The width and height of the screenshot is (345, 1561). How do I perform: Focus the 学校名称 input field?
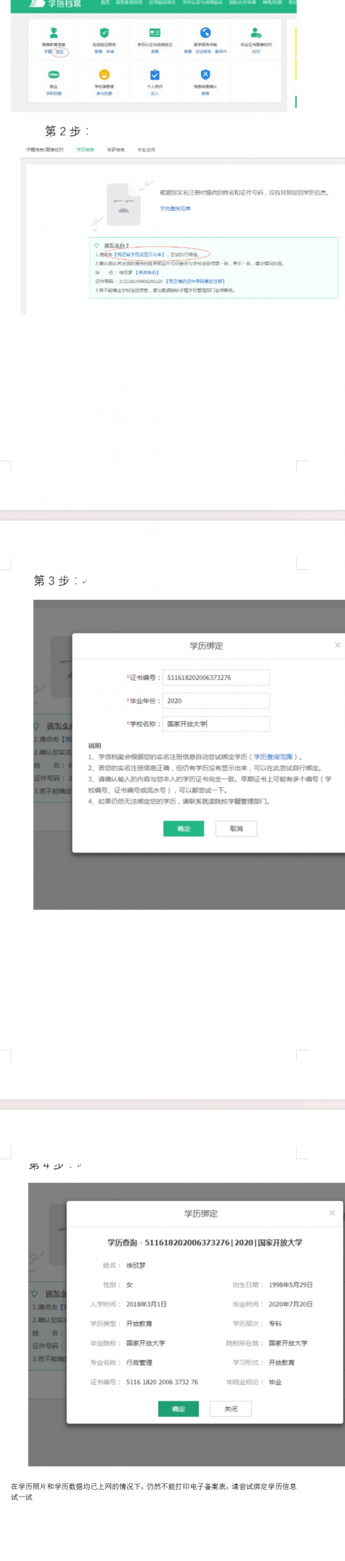point(216,724)
